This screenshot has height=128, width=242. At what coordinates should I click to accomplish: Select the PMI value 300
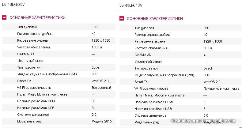206,75
